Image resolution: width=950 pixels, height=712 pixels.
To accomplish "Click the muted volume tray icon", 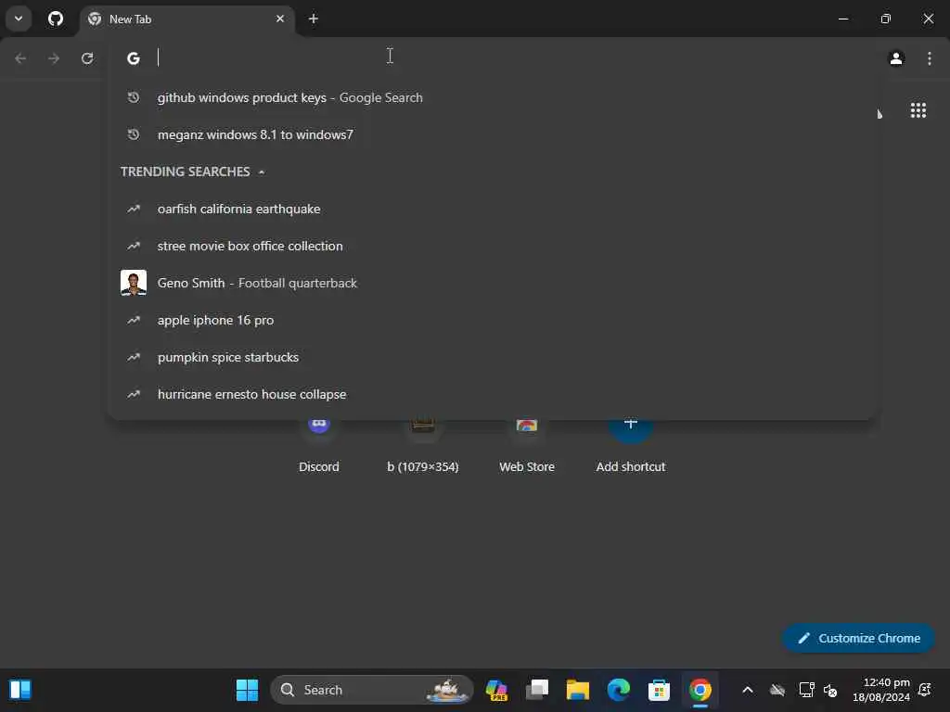I will pyautogui.click(x=830, y=690).
